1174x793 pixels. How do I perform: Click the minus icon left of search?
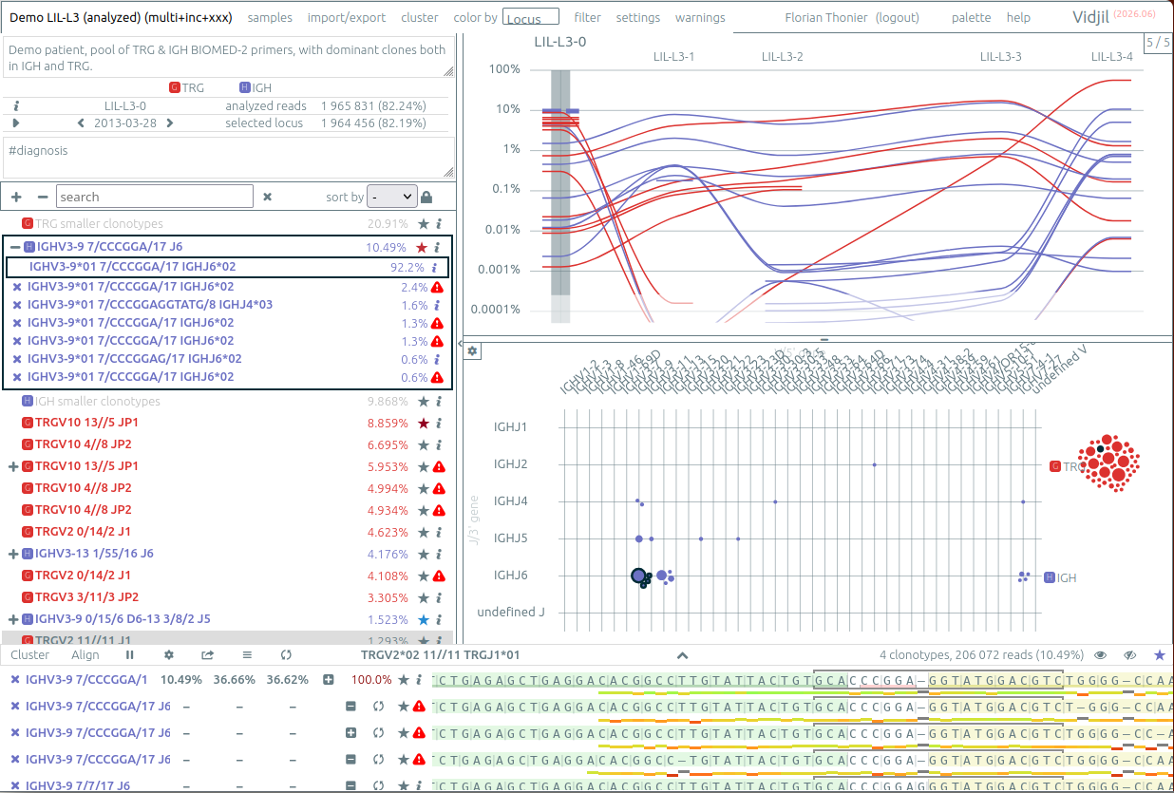pyautogui.click(x=43, y=197)
